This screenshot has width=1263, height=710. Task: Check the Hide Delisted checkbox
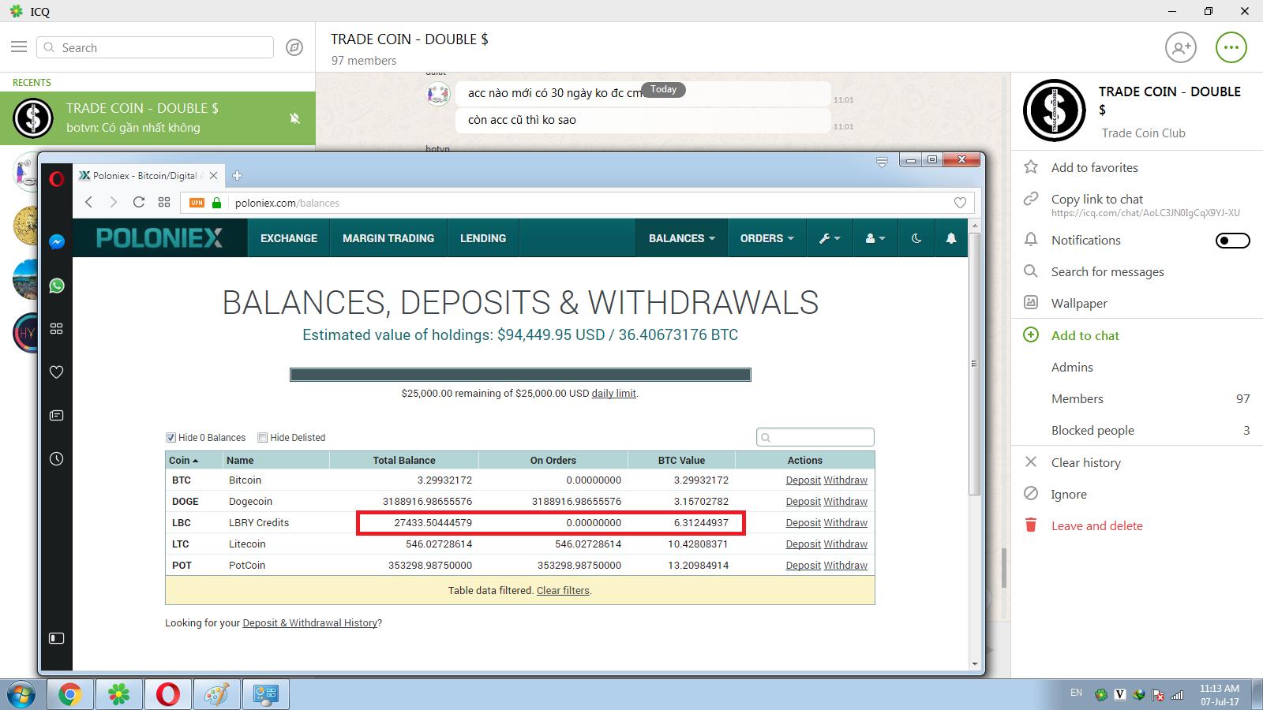(x=263, y=438)
